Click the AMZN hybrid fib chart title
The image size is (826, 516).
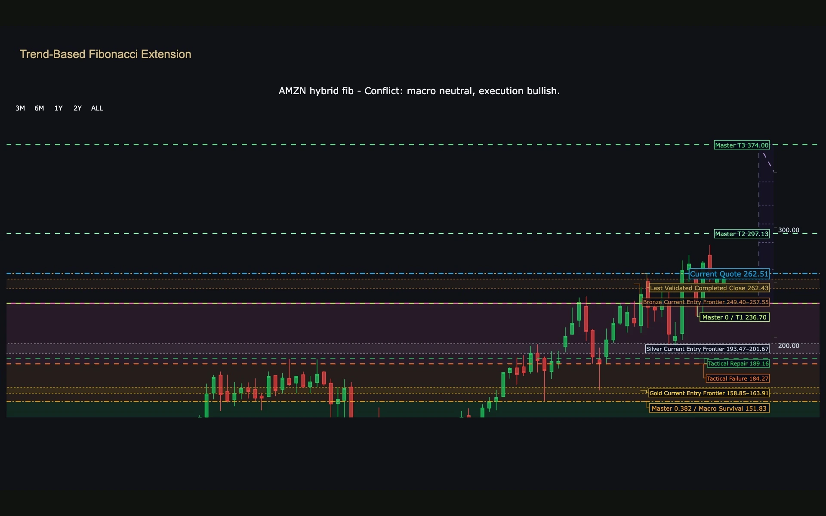click(419, 91)
